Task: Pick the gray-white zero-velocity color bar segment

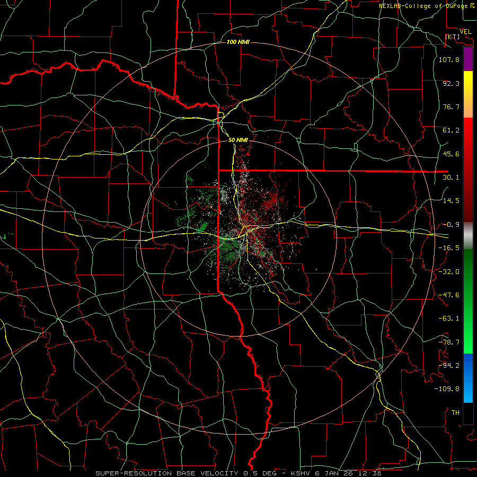Action: click(468, 236)
